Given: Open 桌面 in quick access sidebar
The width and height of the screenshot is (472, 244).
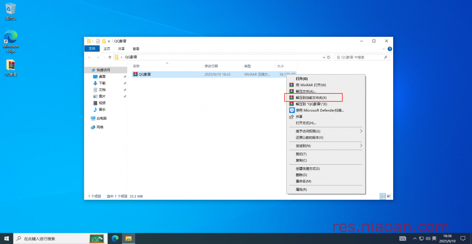Looking at the screenshot, I should point(102,77).
